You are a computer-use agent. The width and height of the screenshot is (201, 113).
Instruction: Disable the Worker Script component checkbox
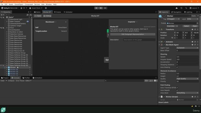click(164, 97)
